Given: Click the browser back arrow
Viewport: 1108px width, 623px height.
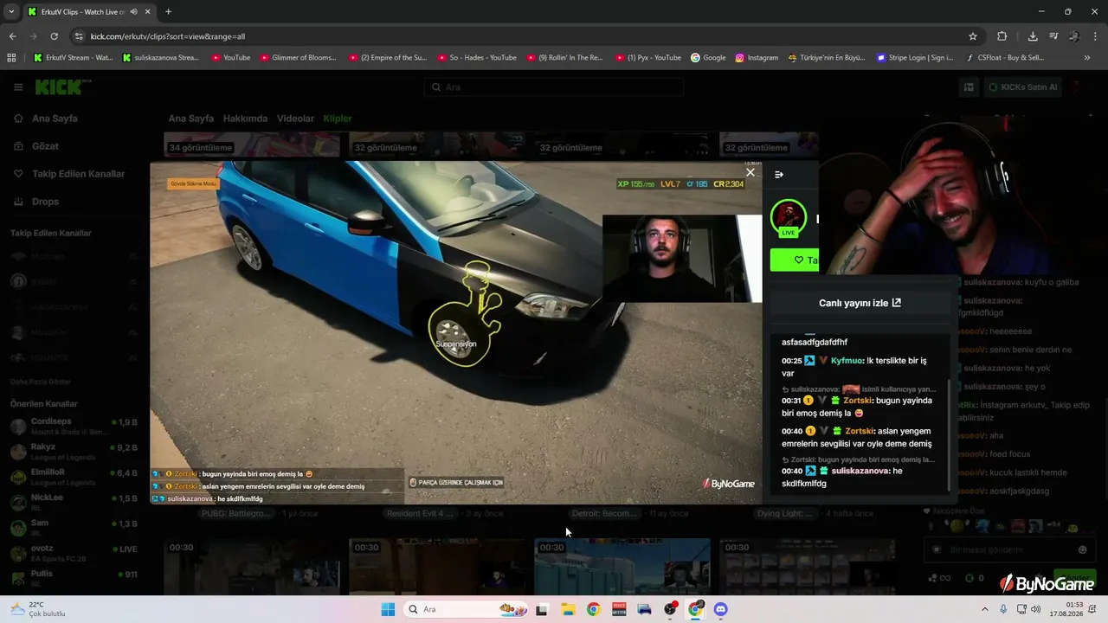Looking at the screenshot, I should (13, 36).
